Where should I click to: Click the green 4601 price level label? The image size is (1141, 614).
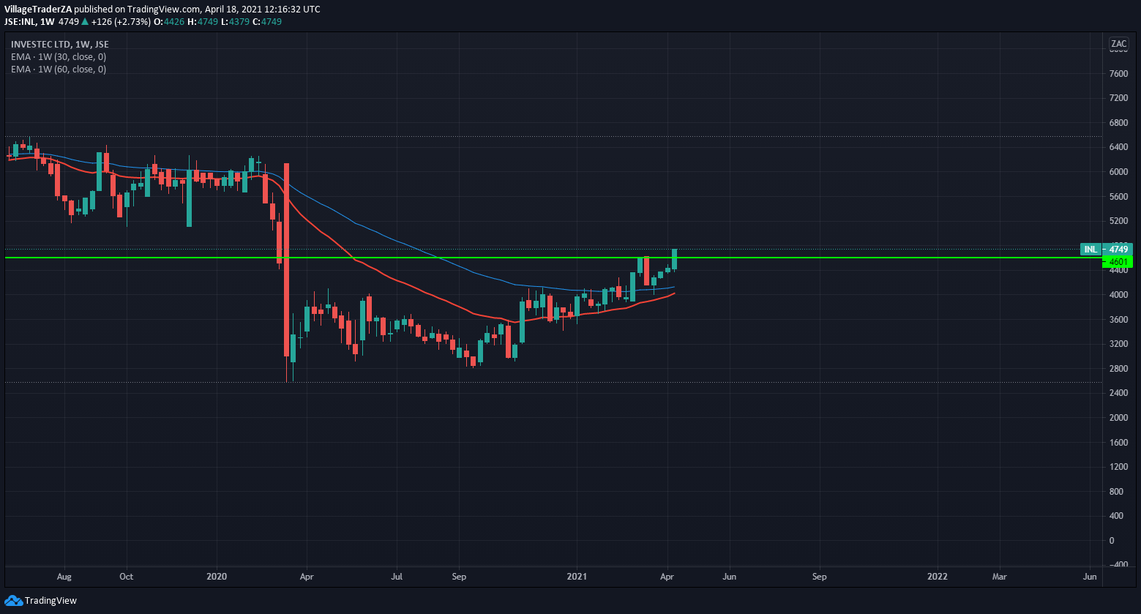[1118, 262]
